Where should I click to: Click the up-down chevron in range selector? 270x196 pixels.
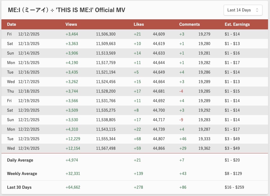point(257,10)
